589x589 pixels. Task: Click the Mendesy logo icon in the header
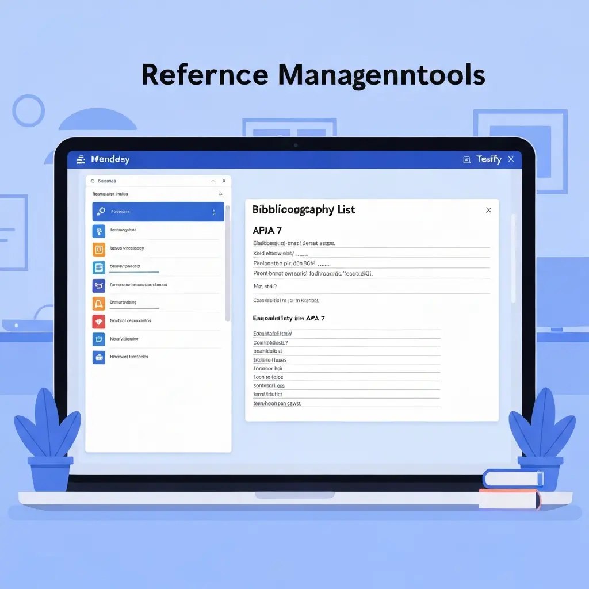pyautogui.click(x=81, y=160)
